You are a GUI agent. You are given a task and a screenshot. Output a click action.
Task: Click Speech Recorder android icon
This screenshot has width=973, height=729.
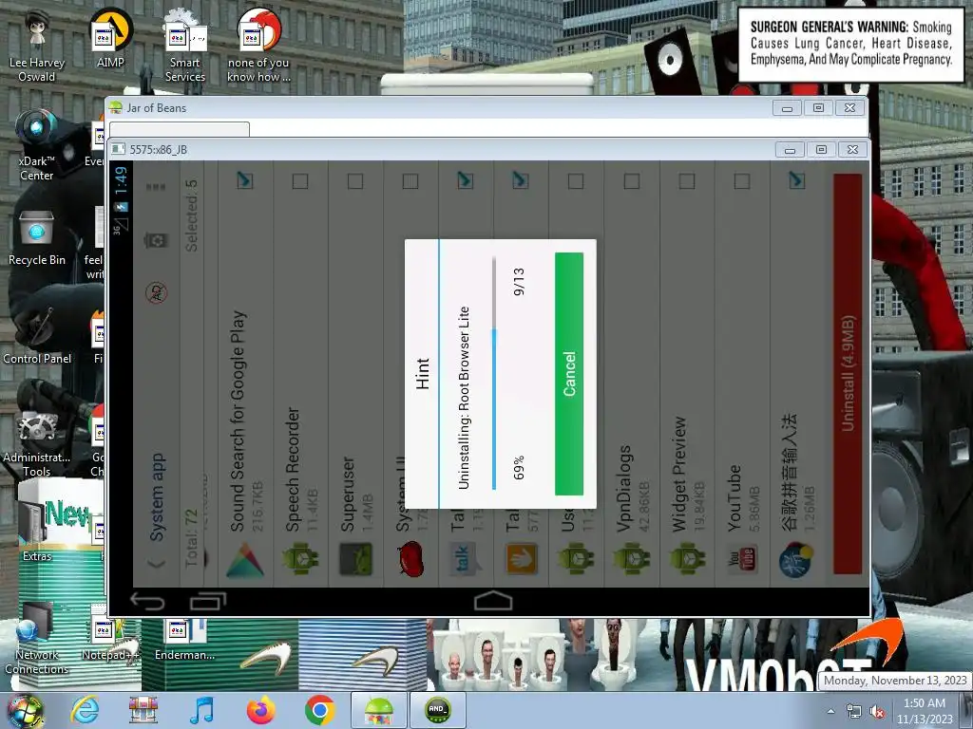tap(300, 558)
